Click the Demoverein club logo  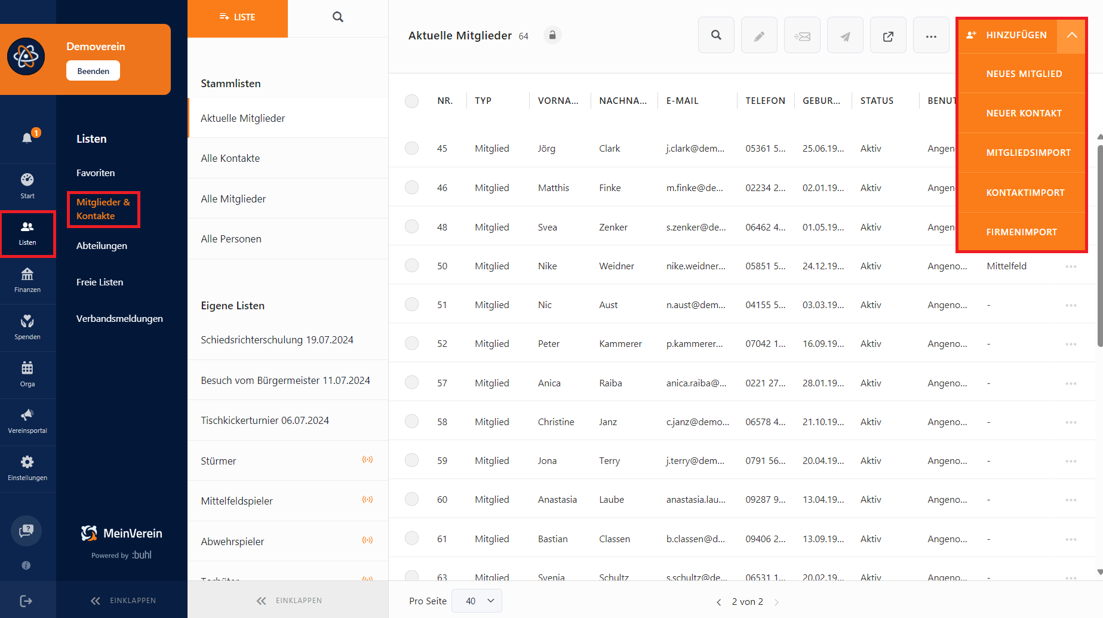click(x=26, y=57)
